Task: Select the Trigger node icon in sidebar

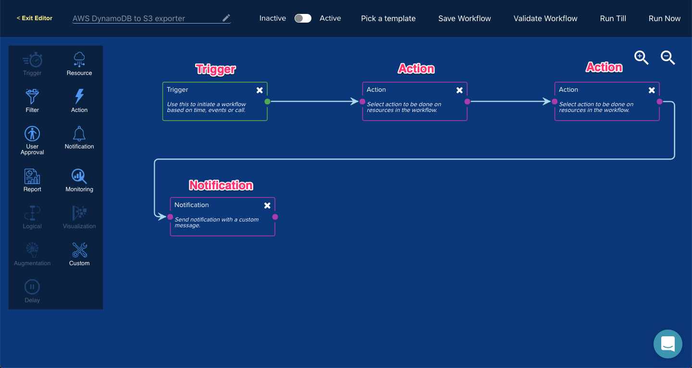Action: pos(32,60)
